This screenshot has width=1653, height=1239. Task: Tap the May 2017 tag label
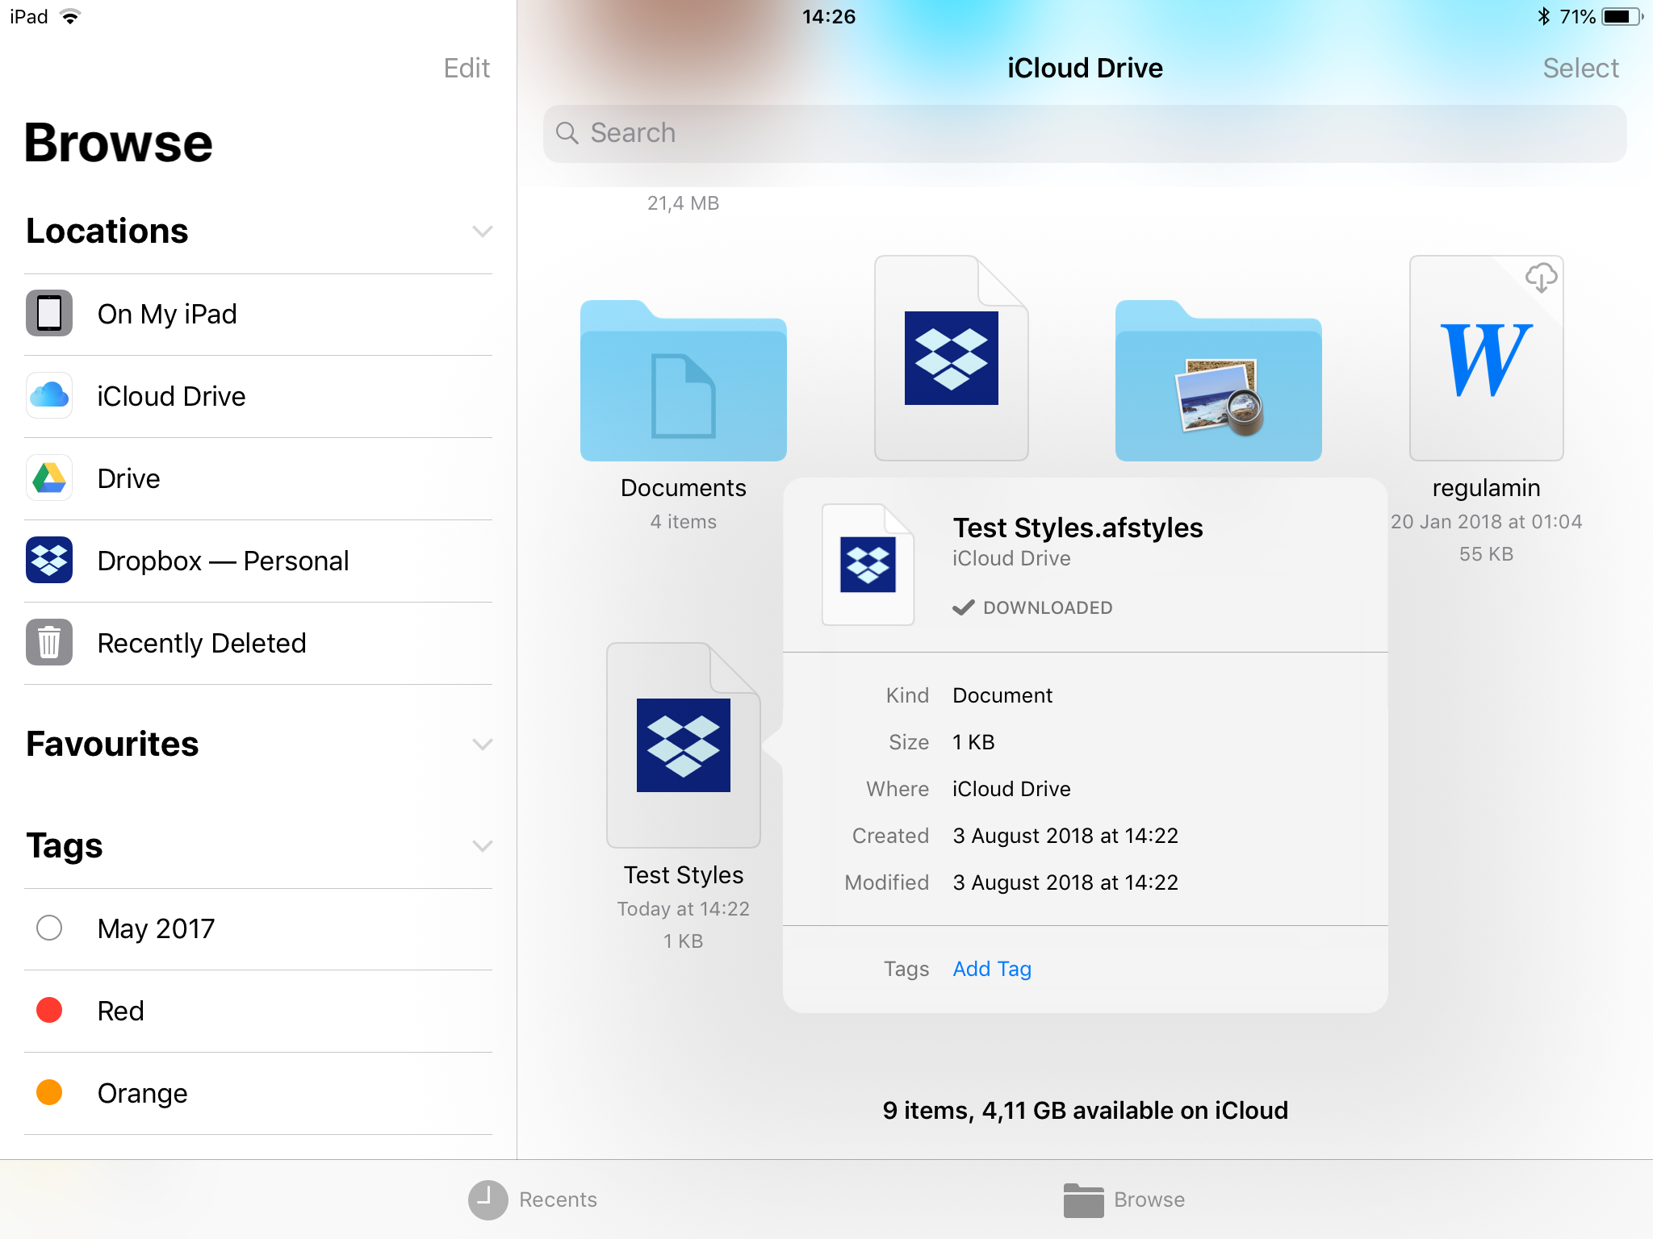click(x=156, y=928)
